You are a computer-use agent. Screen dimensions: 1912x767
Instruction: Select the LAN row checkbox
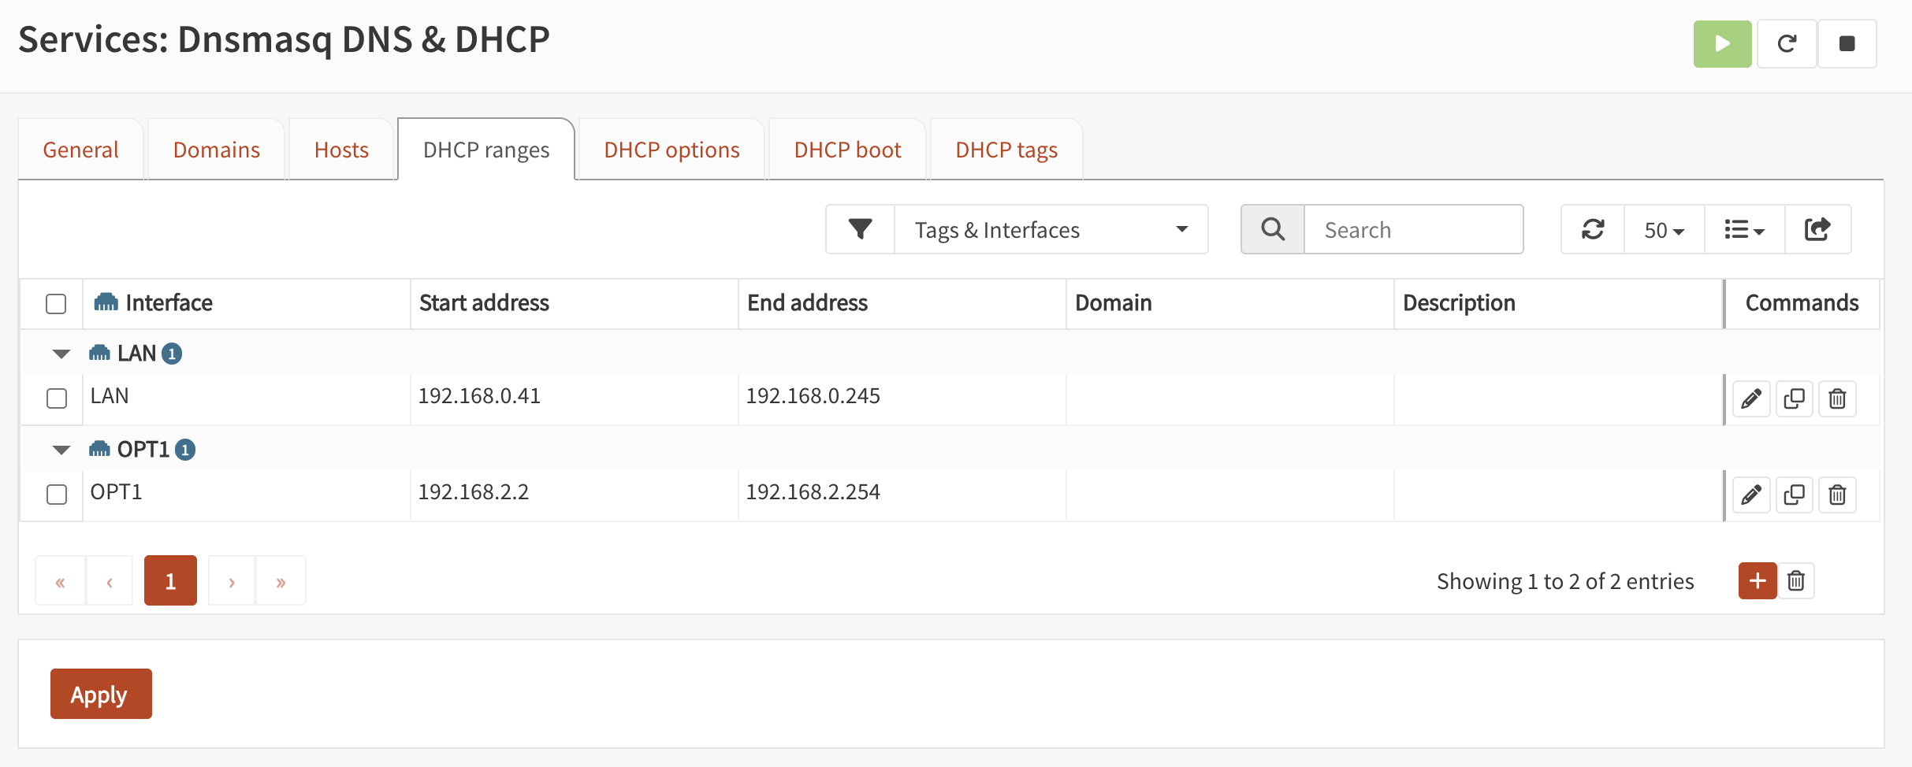click(x=57, y=398)
